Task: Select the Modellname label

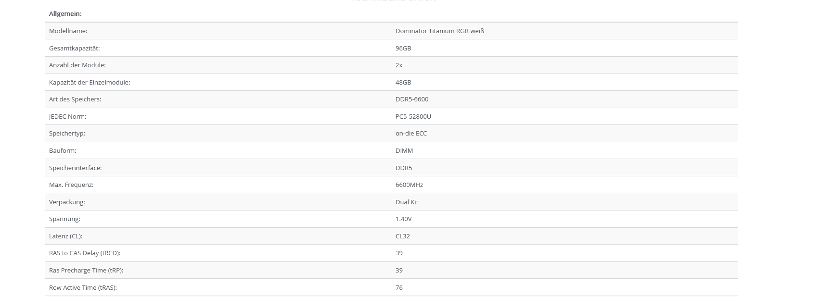Action: pyautogui.click(x=68, y=31)
